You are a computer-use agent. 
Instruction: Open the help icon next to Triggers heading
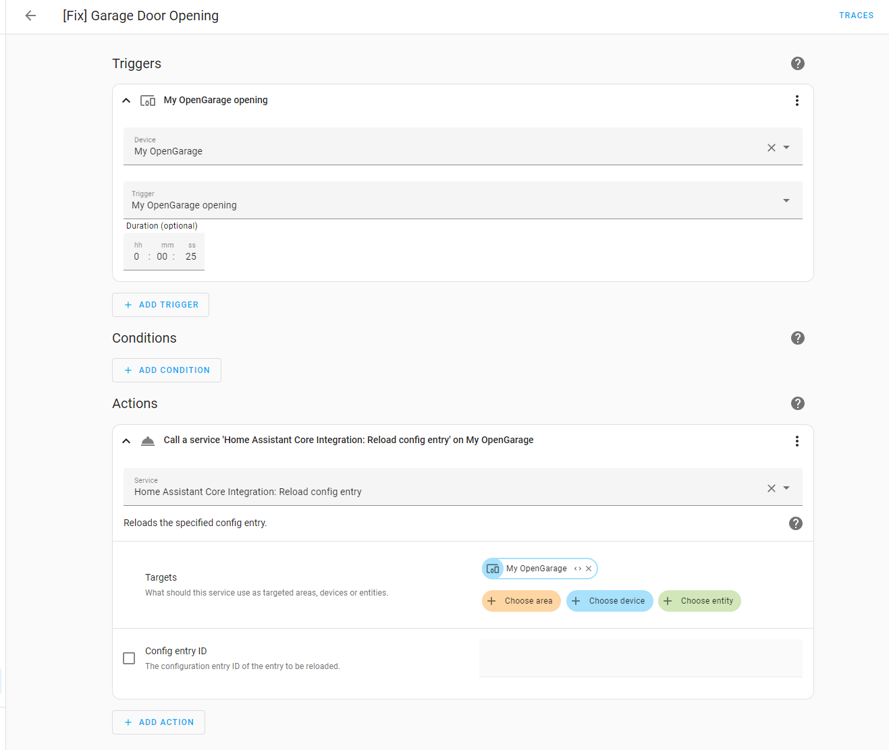(x=797, y=63)
